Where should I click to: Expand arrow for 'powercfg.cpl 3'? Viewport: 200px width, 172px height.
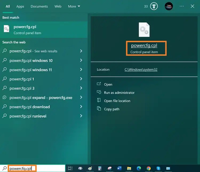[81, 88]
